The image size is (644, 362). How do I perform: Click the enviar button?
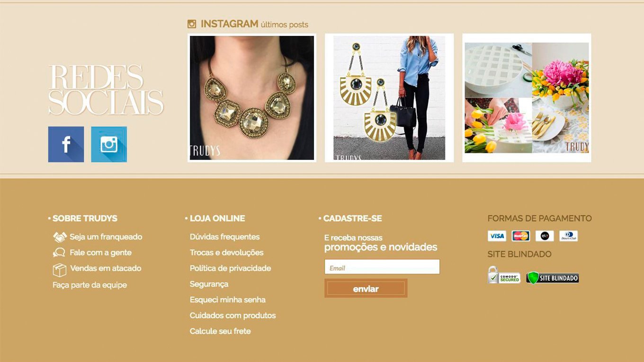pyautogui.click(x=366, y=288)
